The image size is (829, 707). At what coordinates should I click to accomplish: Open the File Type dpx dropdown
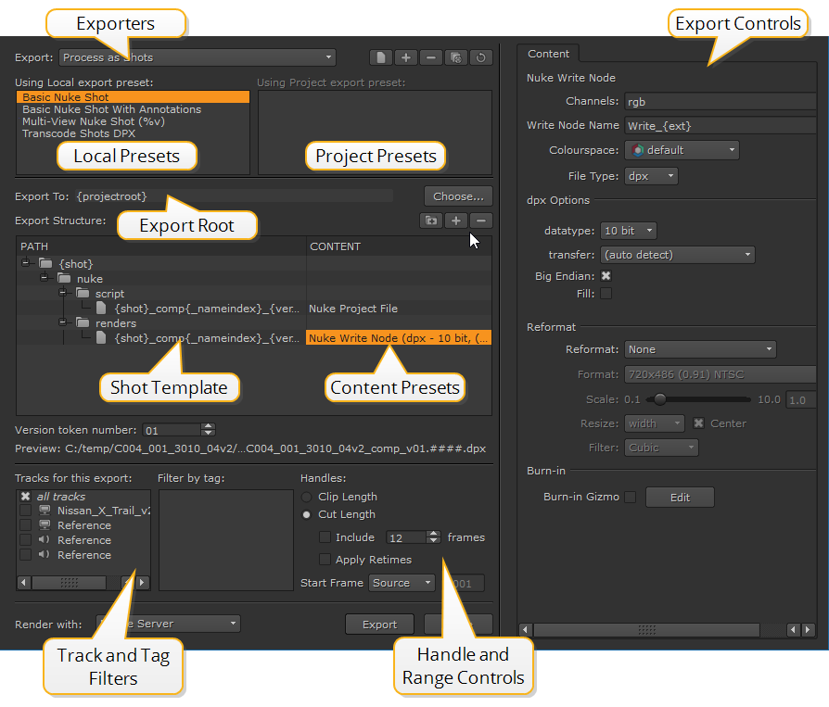[x=651, y=175]
